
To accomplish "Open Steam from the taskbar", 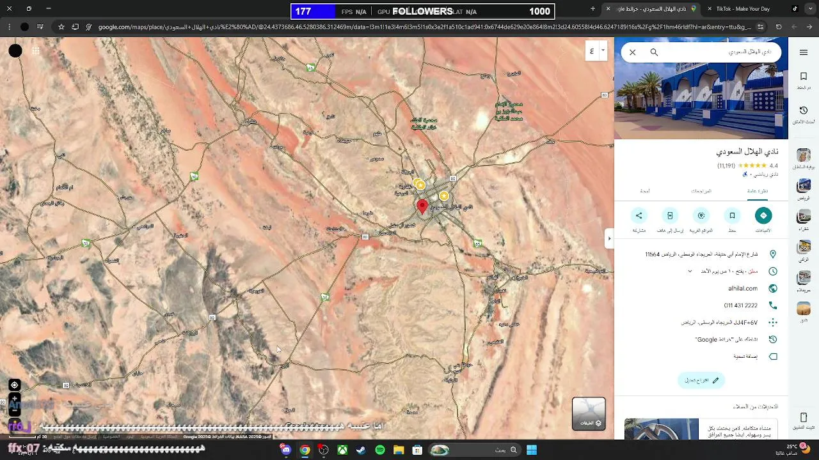I will [362, 450].
